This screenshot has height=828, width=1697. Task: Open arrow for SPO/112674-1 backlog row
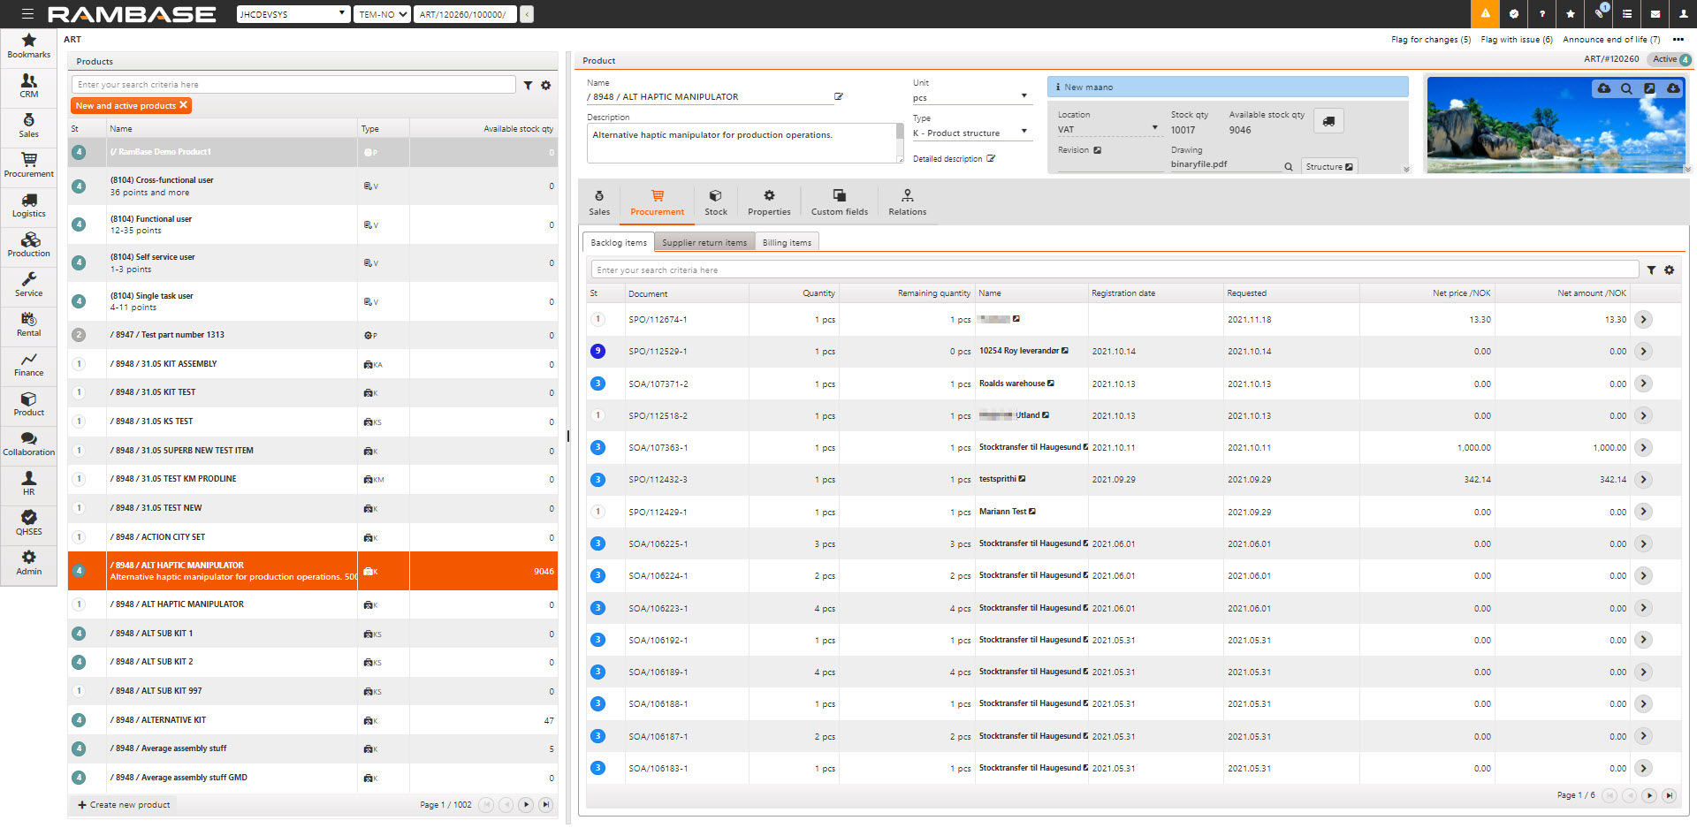click(1643, 320)
